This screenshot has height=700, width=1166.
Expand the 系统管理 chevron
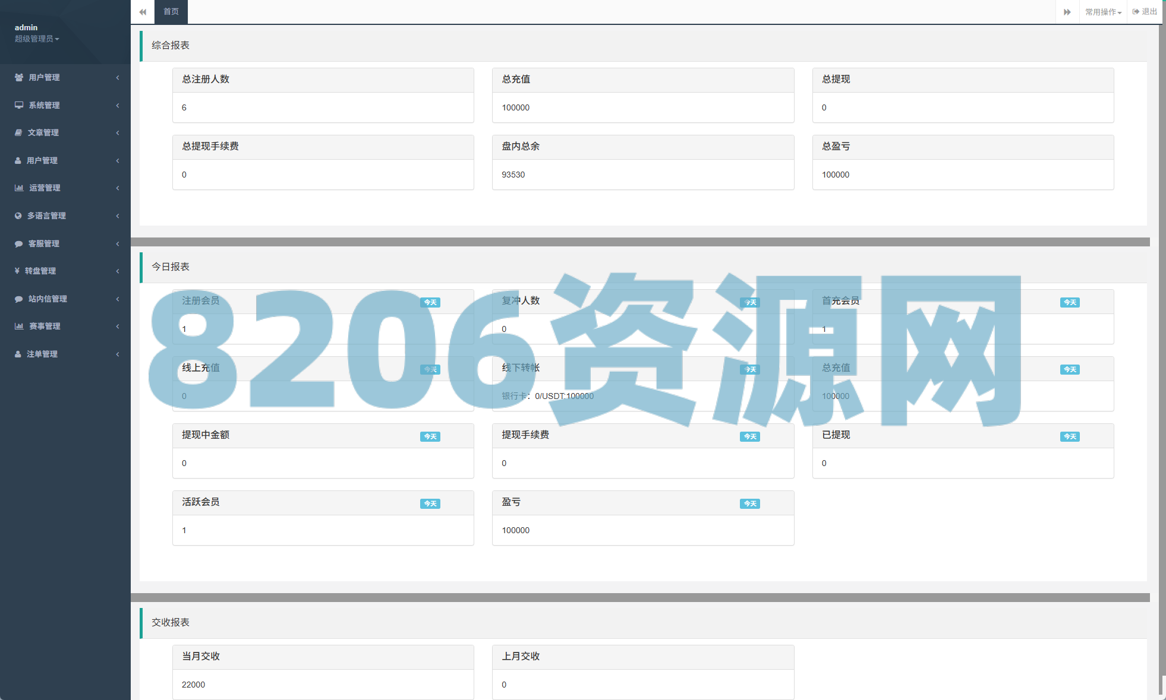(118, 105)
